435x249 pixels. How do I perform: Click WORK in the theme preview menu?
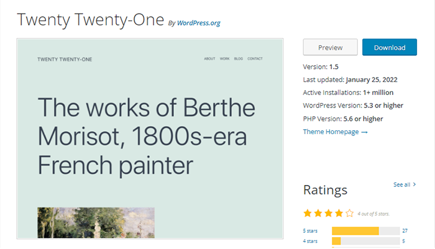click(224, 59)
